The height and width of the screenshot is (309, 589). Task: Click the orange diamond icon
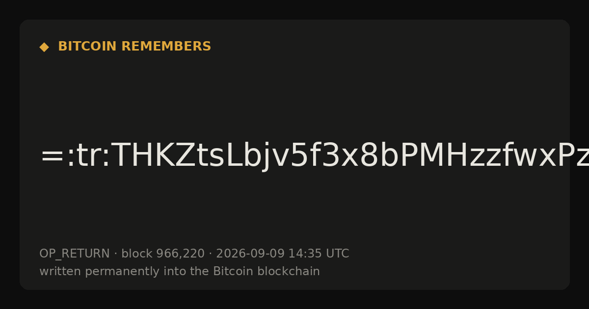tap(44, 47)
